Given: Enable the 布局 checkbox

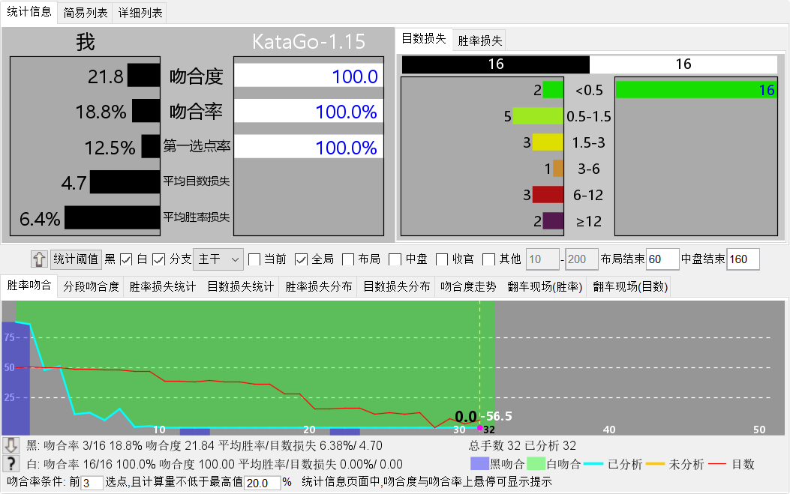Looking at the screenshot, I should (348, 259).
